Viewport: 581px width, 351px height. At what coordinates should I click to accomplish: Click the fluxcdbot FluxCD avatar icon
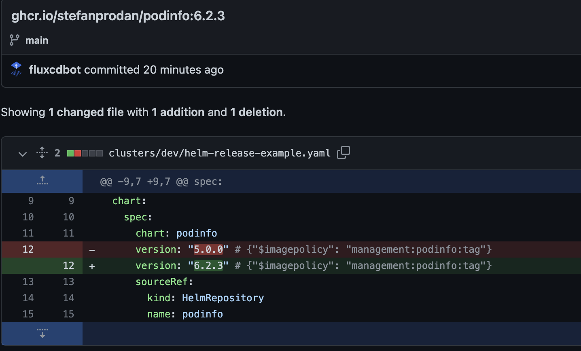pos(16,69)
